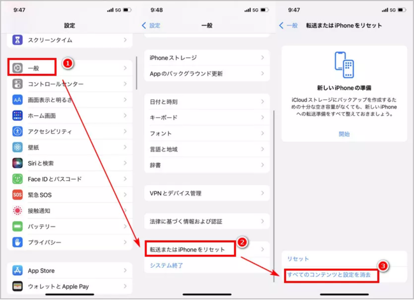This screenshot has width=414, height=300.
Task: Open 転送またはiPhoneをリセット row
Action: pyautogui.click(x=207, y=249)
